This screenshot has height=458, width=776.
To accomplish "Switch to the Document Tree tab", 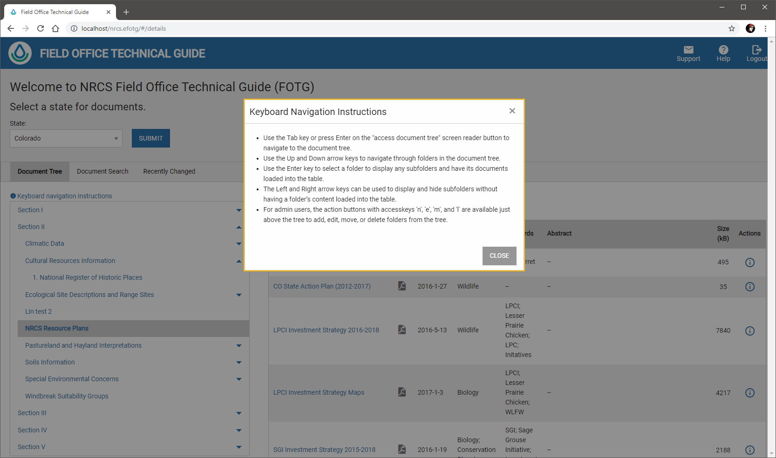I will (40, 172).
